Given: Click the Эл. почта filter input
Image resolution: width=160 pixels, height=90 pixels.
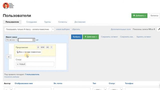Looking at the screenshot, I should [72, 89].
